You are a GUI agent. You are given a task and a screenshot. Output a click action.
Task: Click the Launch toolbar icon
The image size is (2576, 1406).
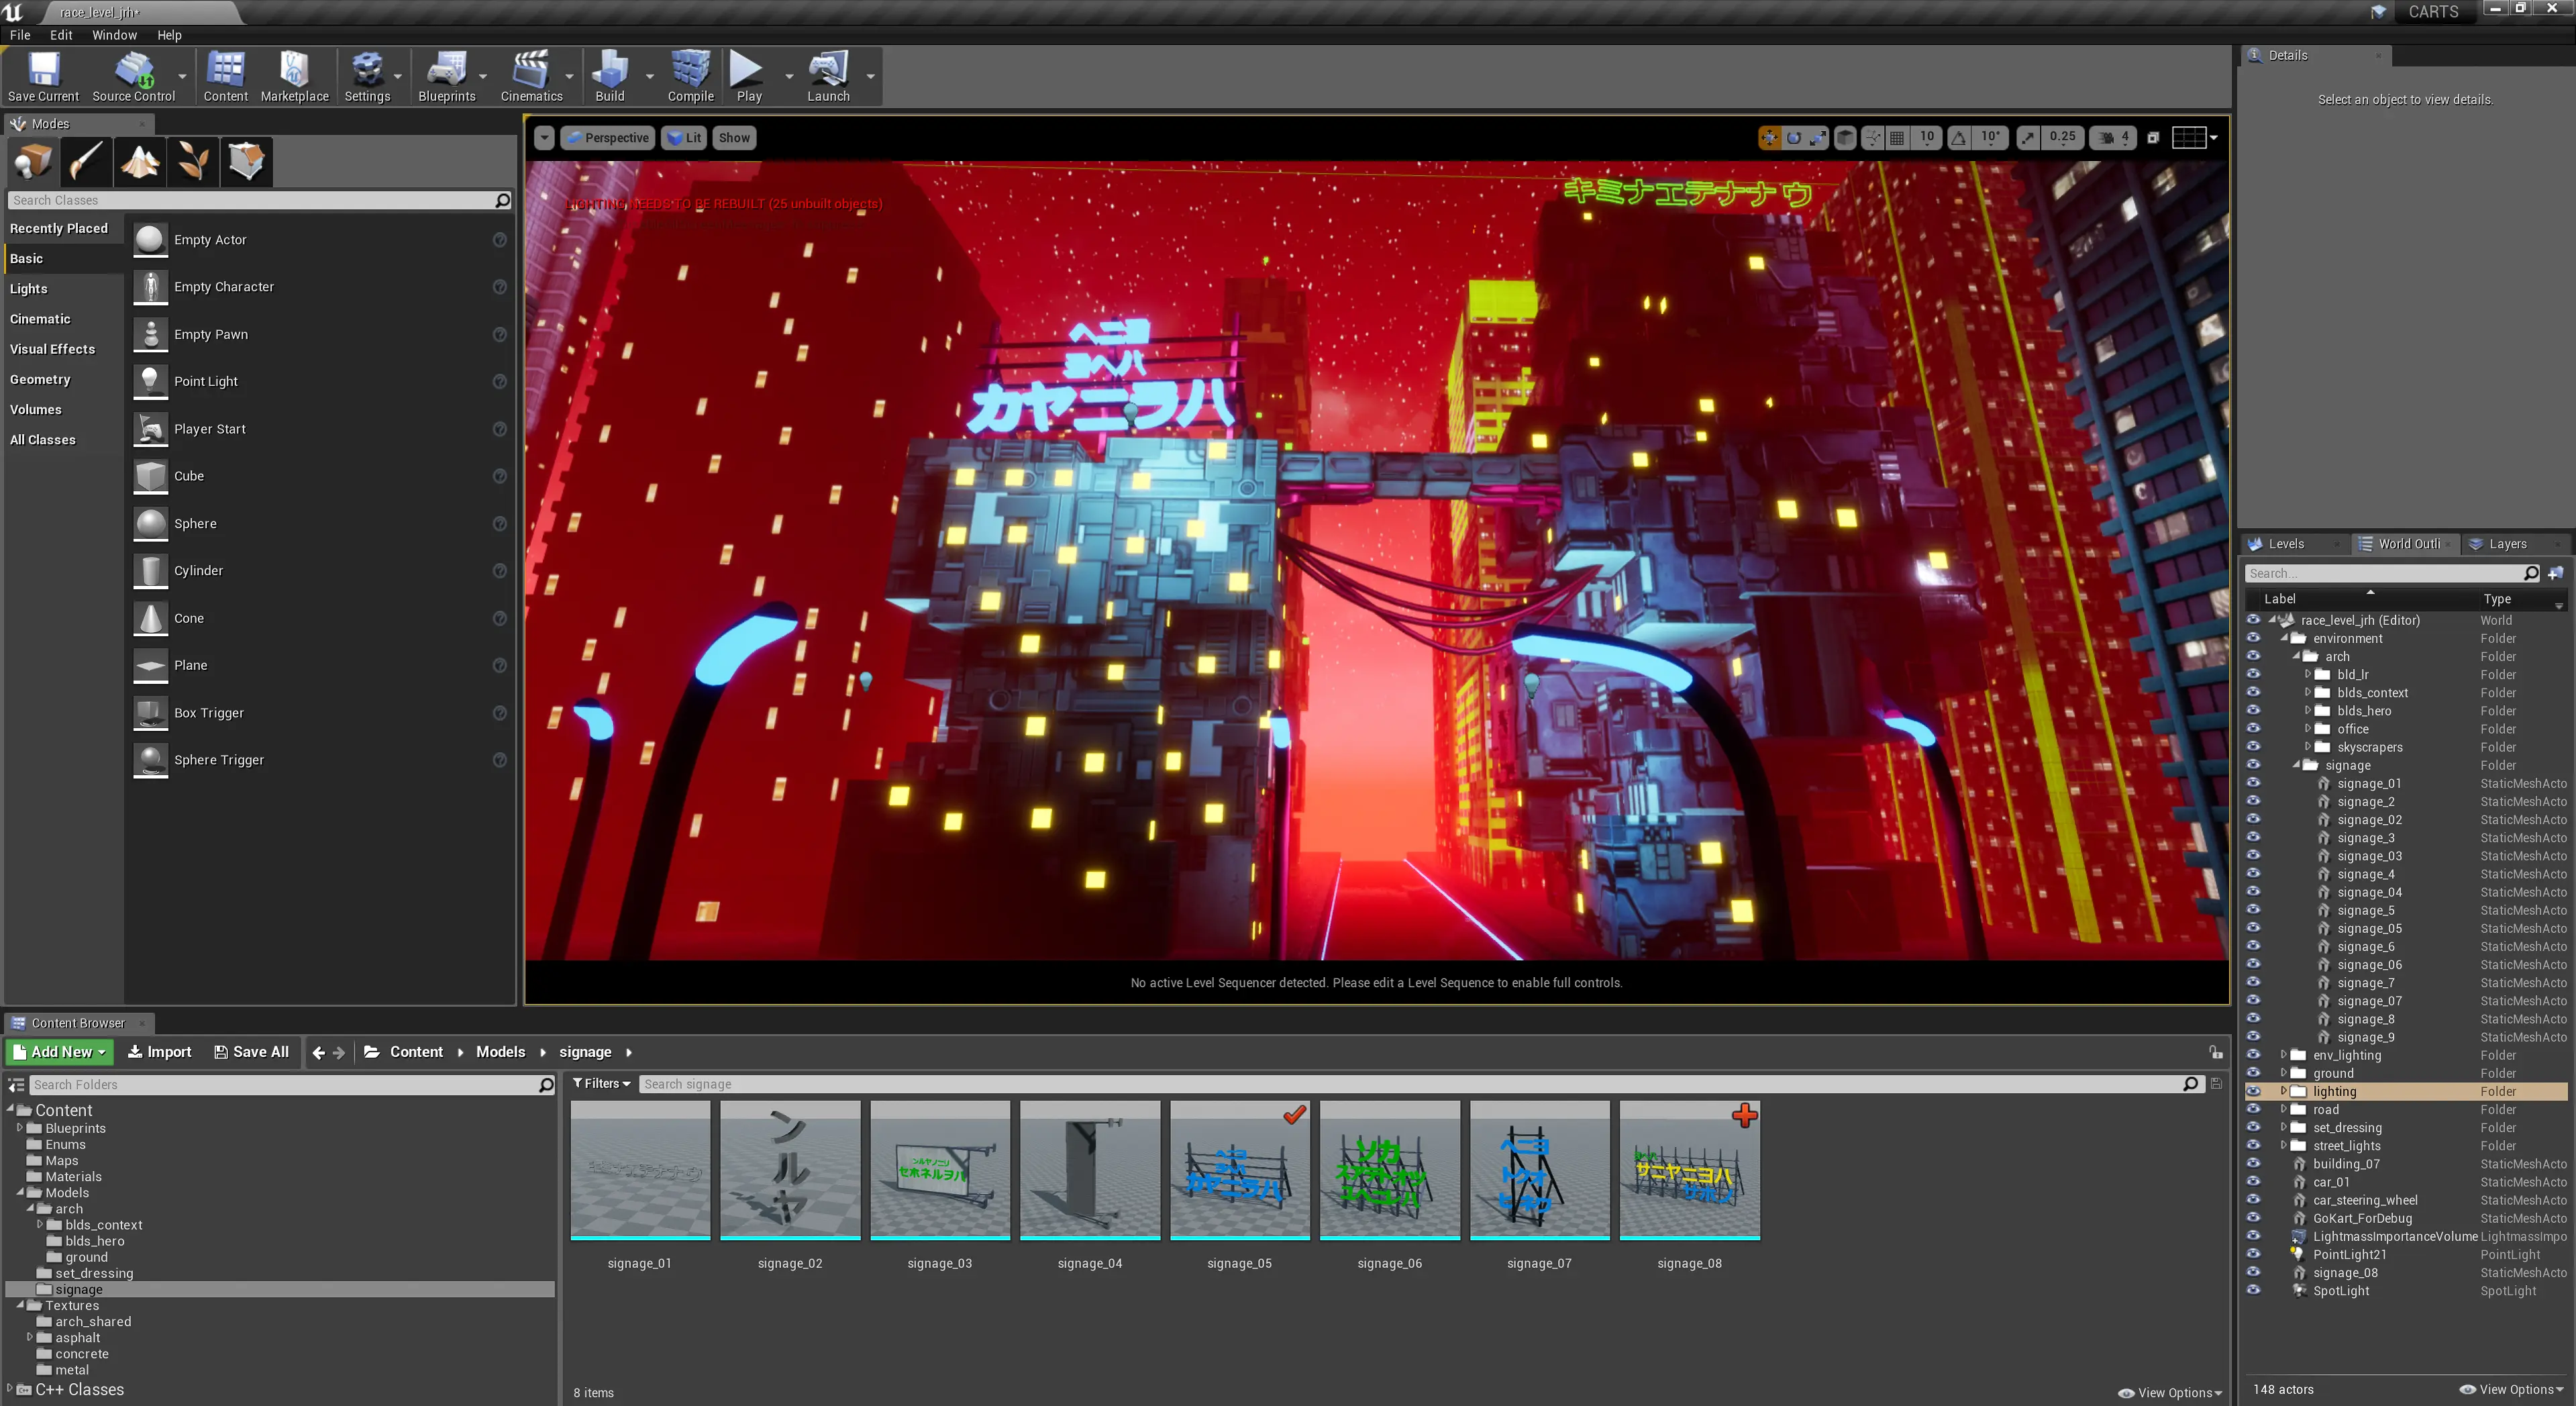coord(828,70)
